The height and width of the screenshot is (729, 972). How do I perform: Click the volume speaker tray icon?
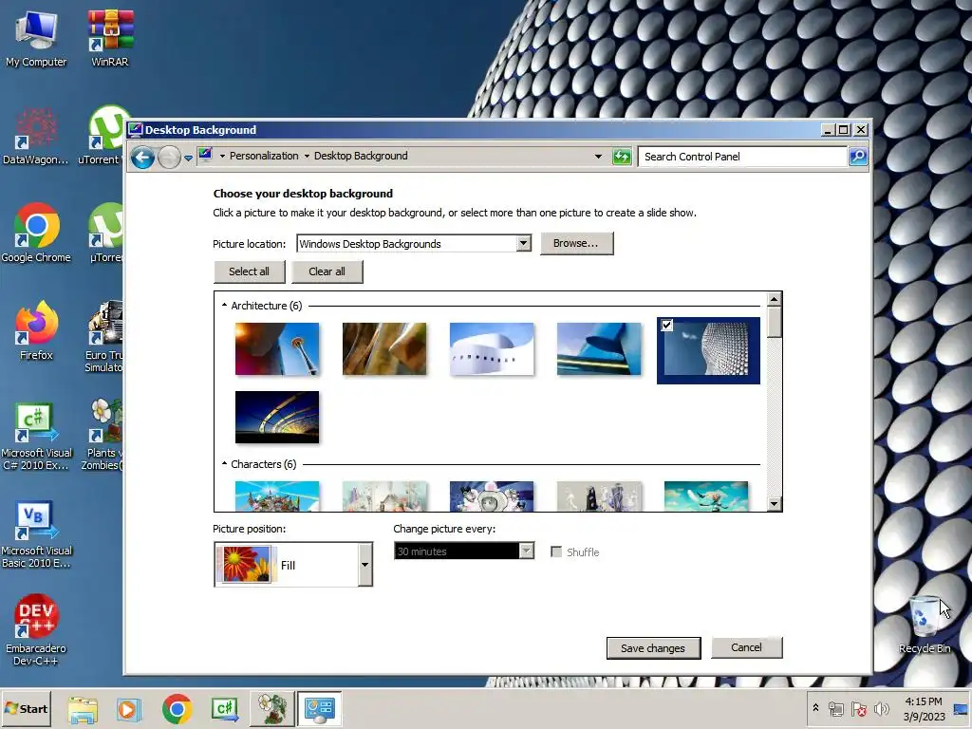(x=881, y=708)
